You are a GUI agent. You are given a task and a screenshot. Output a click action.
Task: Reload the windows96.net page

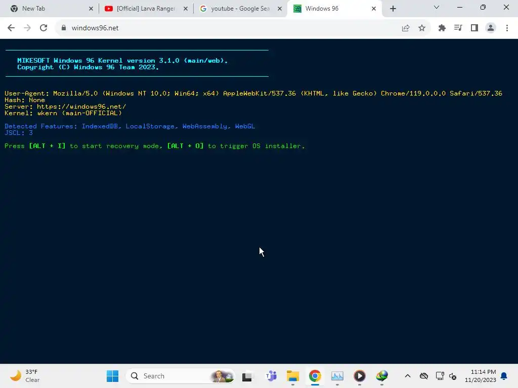click(x=44, y=28)
